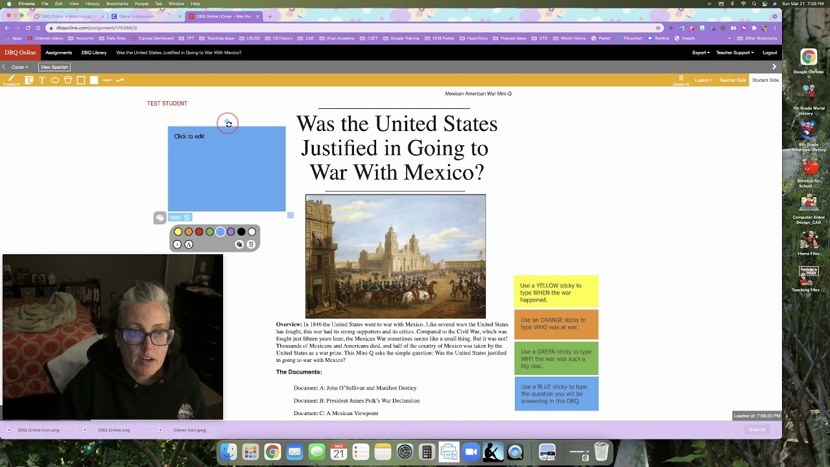The image size is (830, 467).
Task: Open the Cover page dropdown
Action: tap(19, 67)
